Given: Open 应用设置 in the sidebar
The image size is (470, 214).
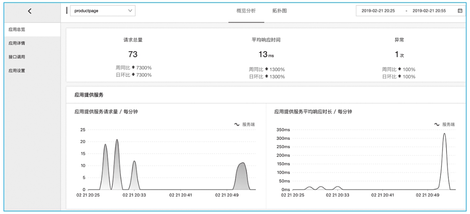Looking at the screenshot, I should (17, 70).
